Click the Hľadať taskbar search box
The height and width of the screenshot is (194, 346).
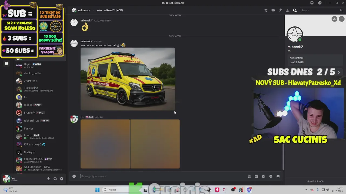(x=116, y=190)
